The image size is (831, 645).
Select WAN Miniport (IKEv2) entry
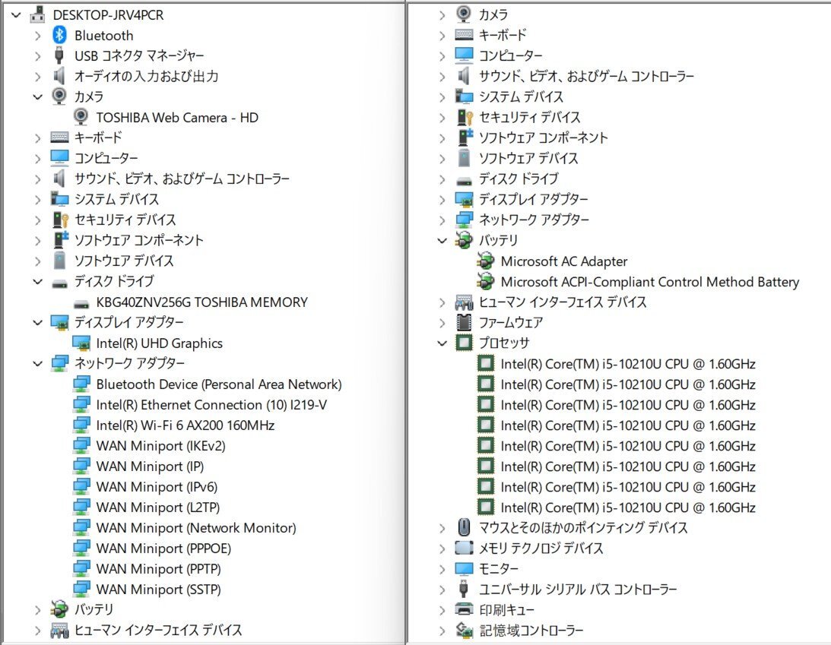(160, 446)
